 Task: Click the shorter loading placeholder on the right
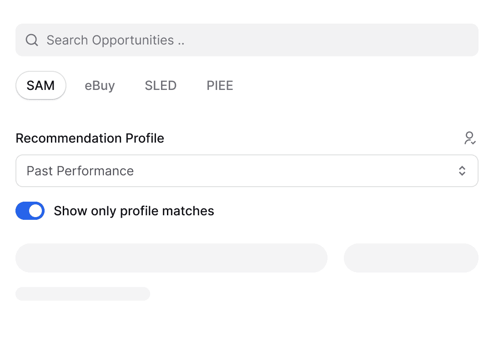click(x=411, y=258)
